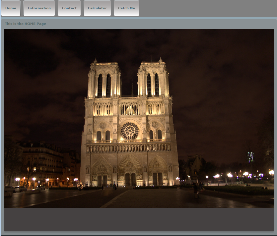This screenshot has width=277, height=236.
Task: Click the Notre-Dame cathedral night photo
Action: [139, 118]
